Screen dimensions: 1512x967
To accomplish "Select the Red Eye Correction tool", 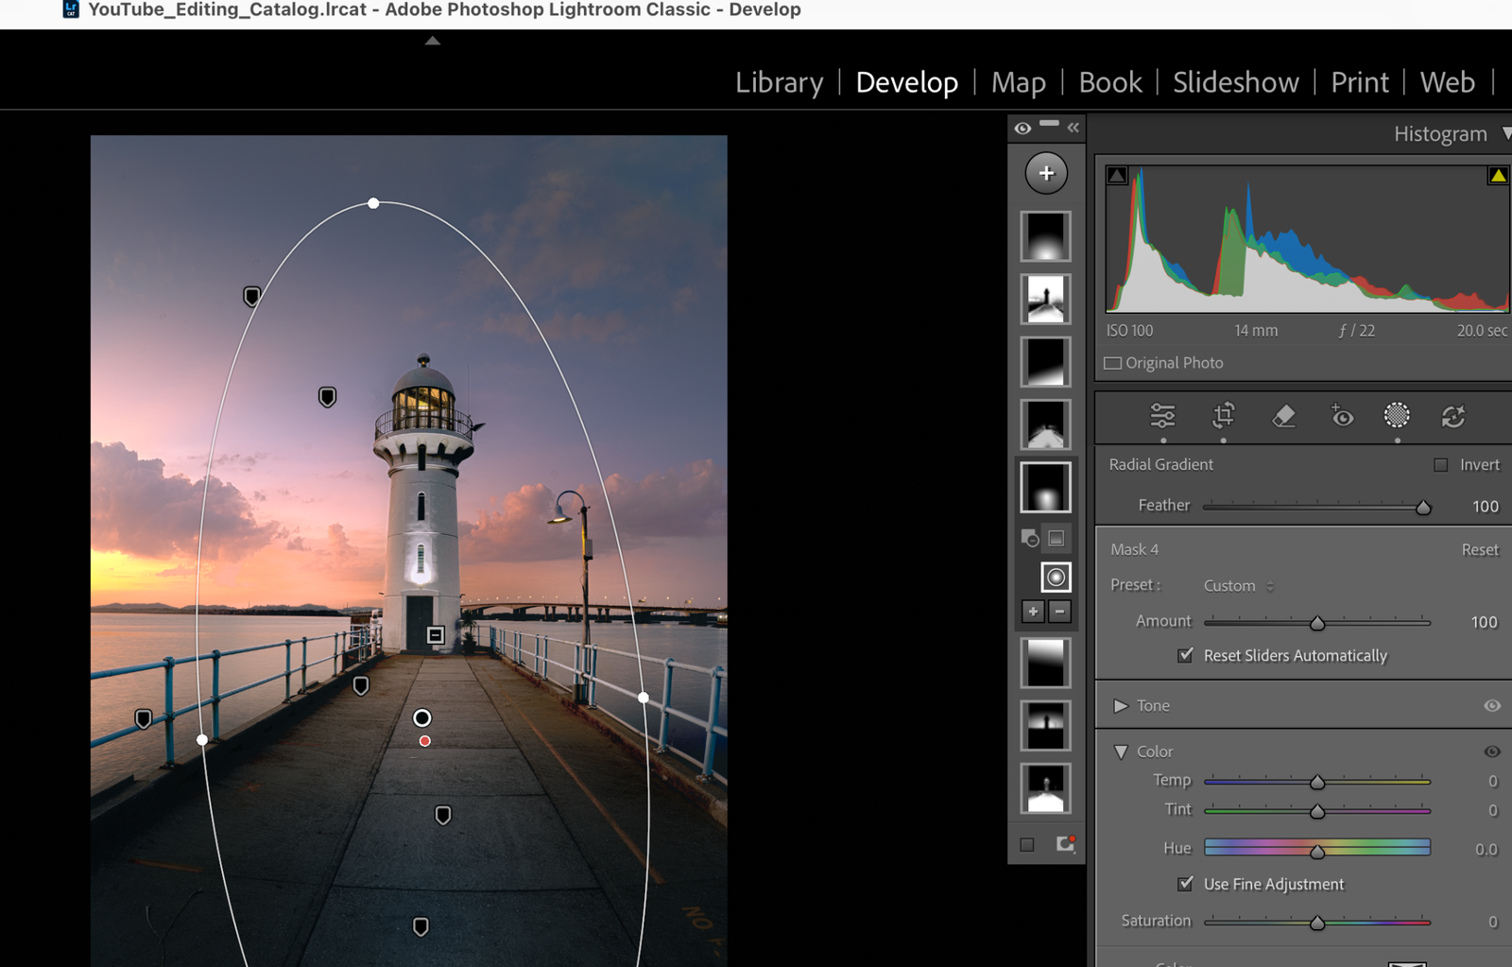I will 1342,416.
